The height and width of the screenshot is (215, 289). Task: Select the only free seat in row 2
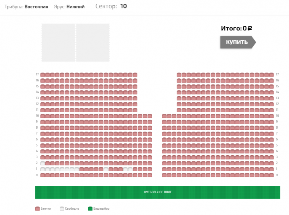tap(43, 163)
